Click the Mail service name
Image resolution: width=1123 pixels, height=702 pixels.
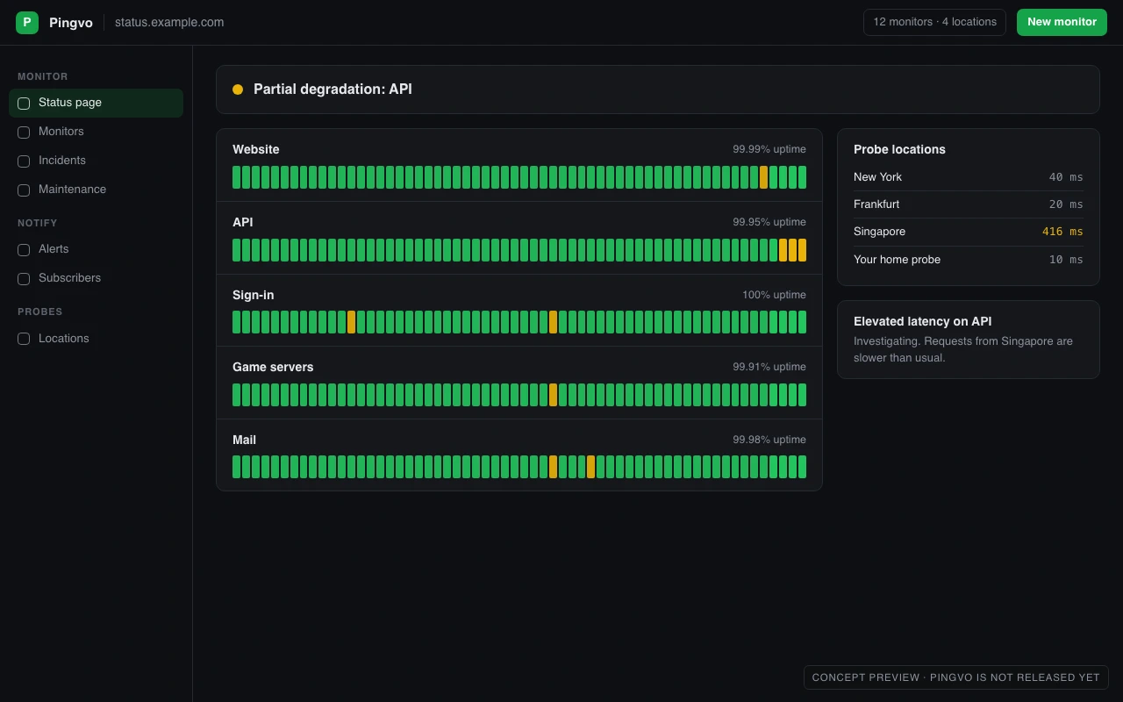(x=244, y=440)
